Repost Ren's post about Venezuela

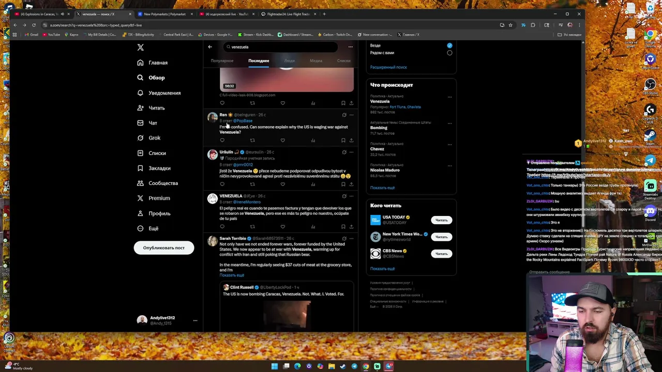(252, 140)
